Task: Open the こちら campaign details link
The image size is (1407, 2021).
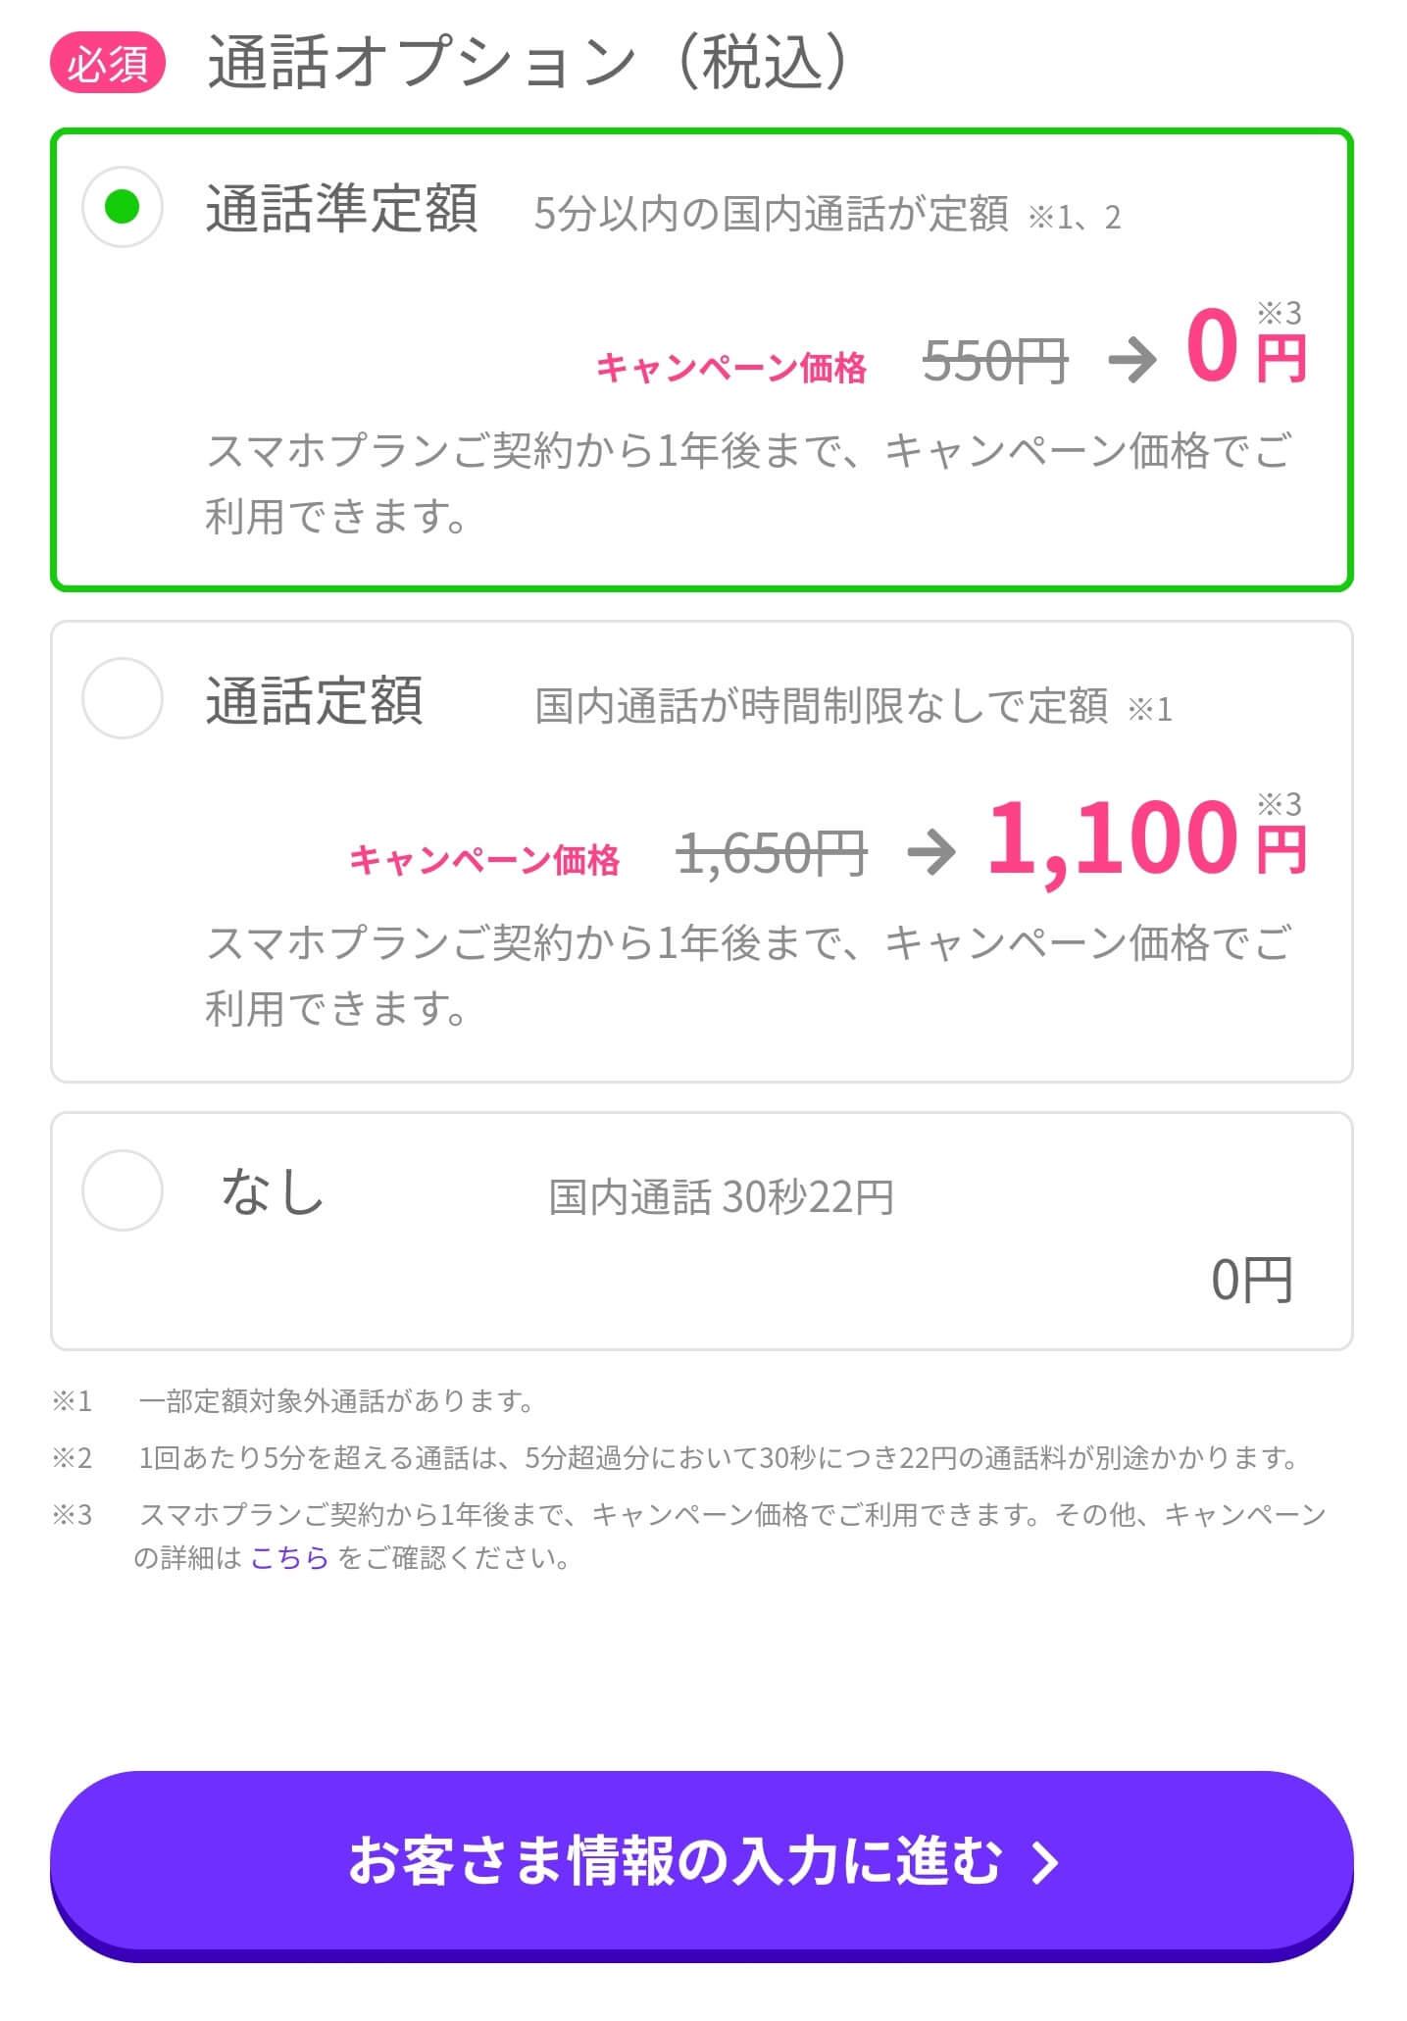Action: tap(289, 1558)
